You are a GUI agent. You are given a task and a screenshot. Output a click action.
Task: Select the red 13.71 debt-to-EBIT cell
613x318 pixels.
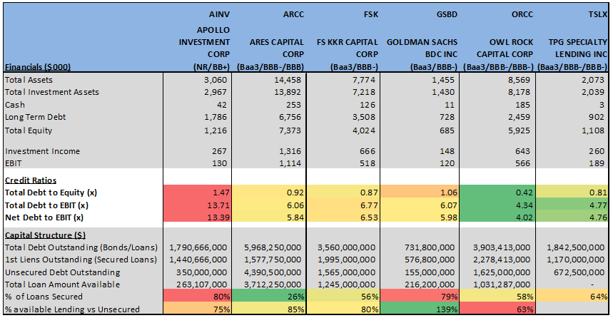pyautogui.click(x=197, y=205)
